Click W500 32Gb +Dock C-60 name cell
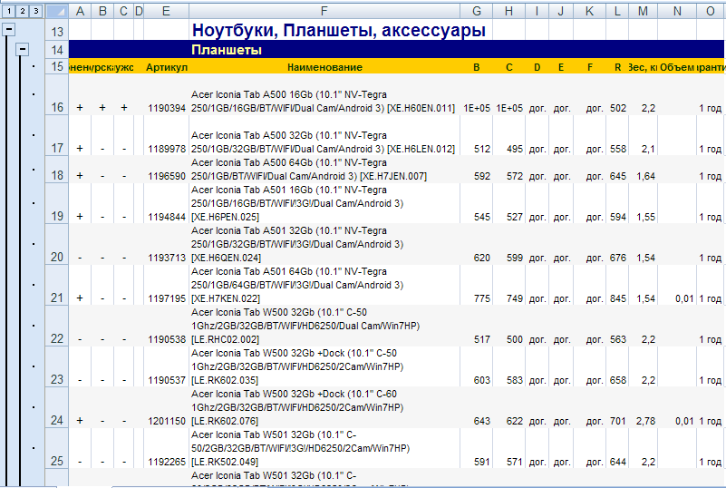This screenshot has height=488, width=726. 324,407
